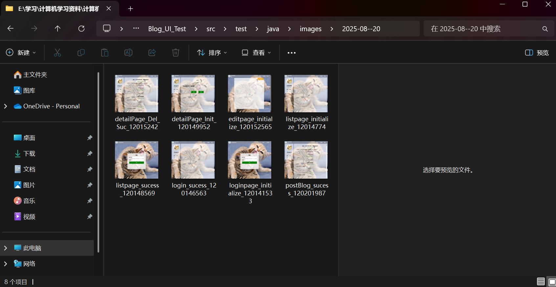
Task: Select postBlog_sucess_120201987 image file
Action: pos(306,169)
